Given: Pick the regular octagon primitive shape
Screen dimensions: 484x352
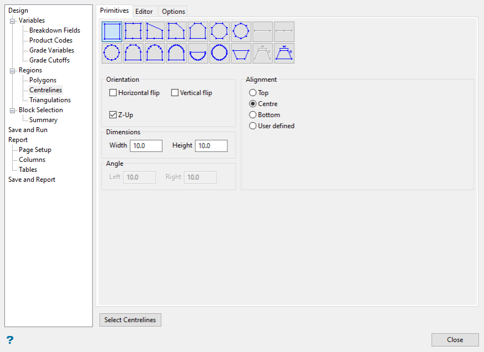Looking at the screenshot, I should point(220,31).
